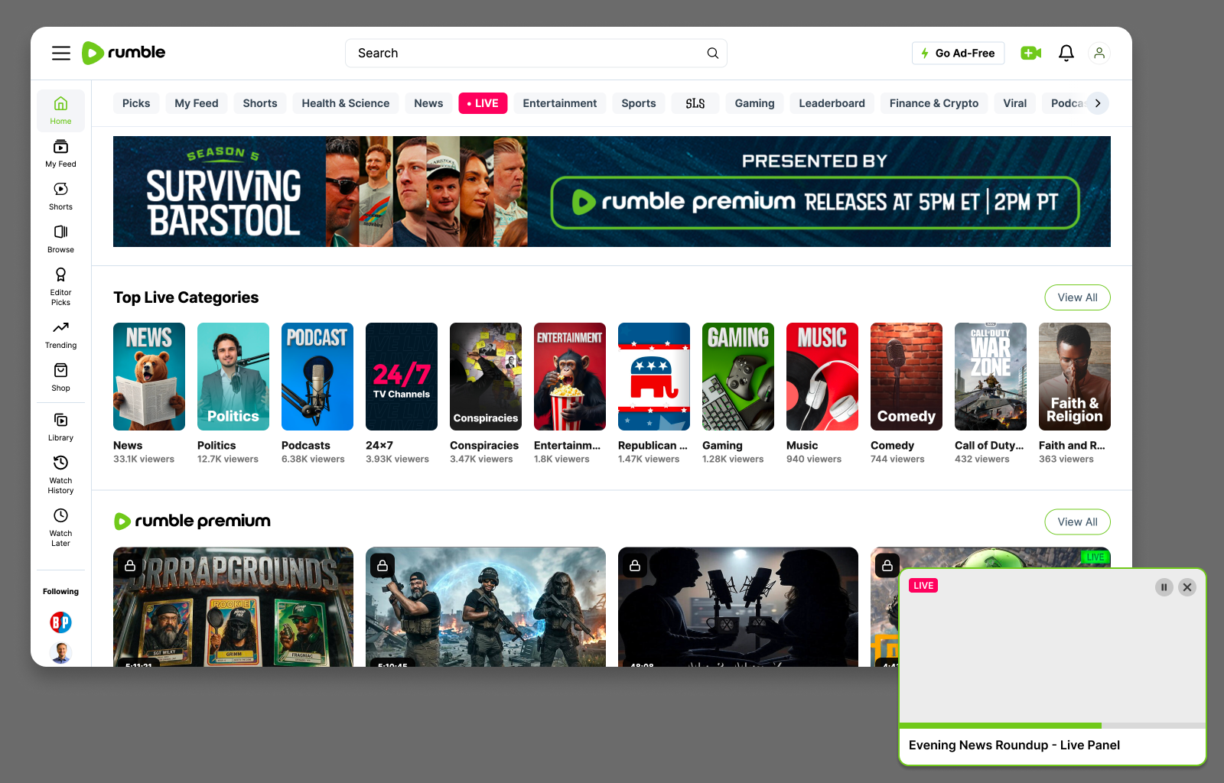This screenshot has height=783, width=1224.
Task: Open Browse in sidebar
Action: coord(61,239)
